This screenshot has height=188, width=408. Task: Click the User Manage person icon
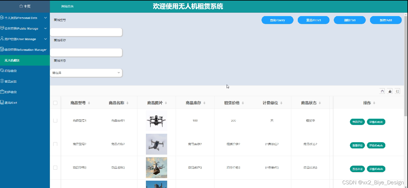2,39
